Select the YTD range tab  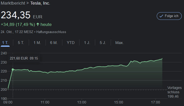click(x=71, y=43)
